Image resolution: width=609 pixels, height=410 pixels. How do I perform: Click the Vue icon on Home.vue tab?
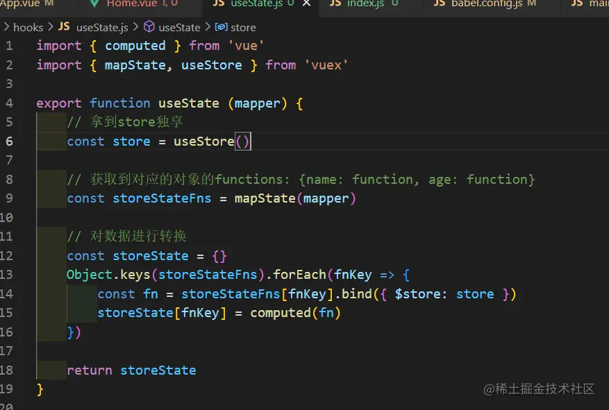[x=94, y=3]
